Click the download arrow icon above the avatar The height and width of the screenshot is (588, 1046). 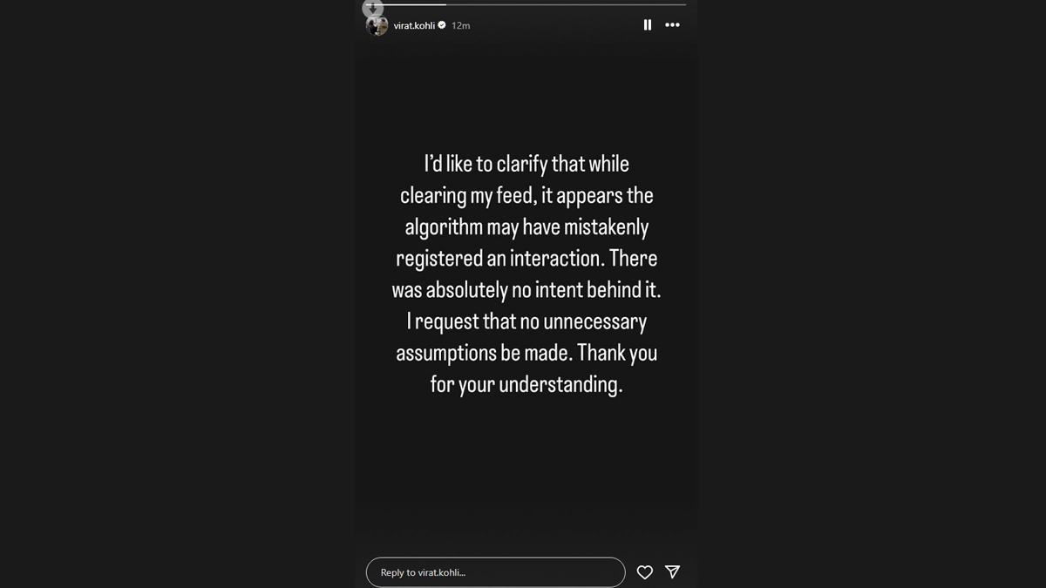tap(372, 8)
